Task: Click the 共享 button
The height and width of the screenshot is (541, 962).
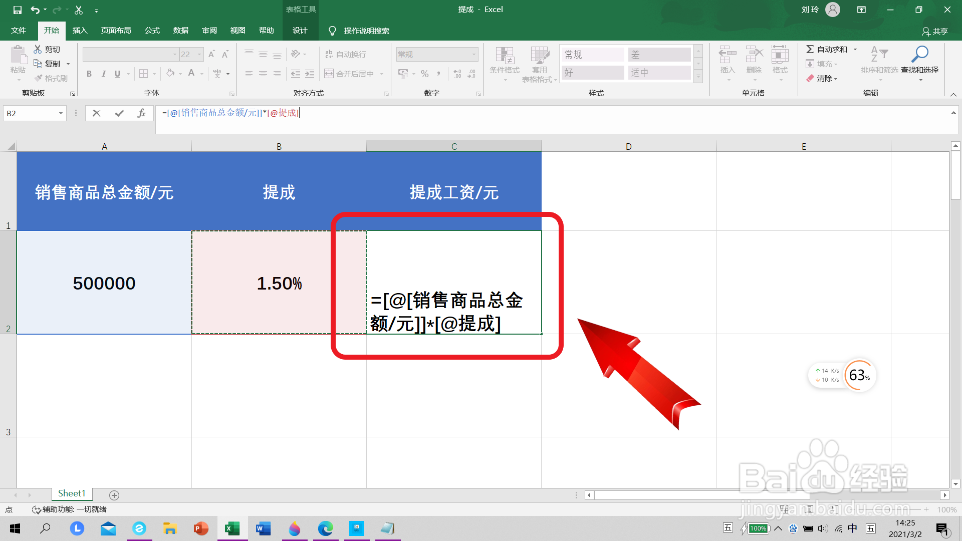Action: click(936, 31)
